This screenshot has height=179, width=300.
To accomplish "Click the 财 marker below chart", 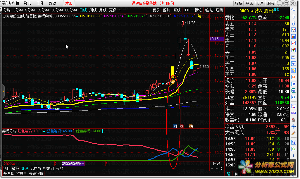I will click(x=175, y=126).
